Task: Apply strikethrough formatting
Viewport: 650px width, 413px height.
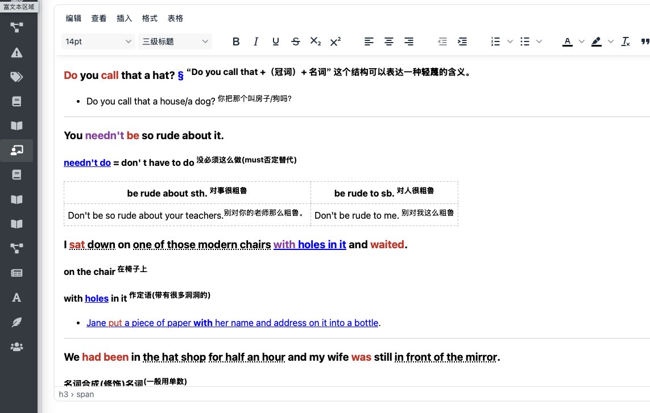Action: 296,41
